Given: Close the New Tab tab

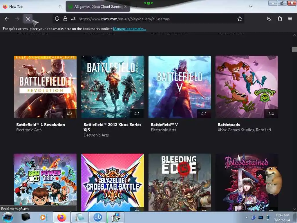Looking at the screenshot, I should [x=60, y=6].
